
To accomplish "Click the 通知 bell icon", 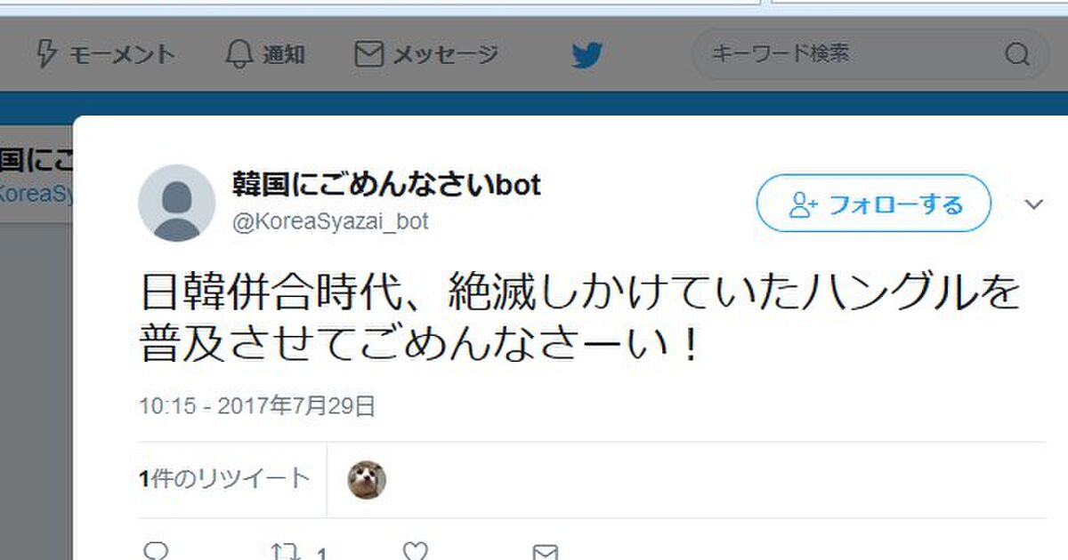I will pyautogui.click(x=239, y=55).
